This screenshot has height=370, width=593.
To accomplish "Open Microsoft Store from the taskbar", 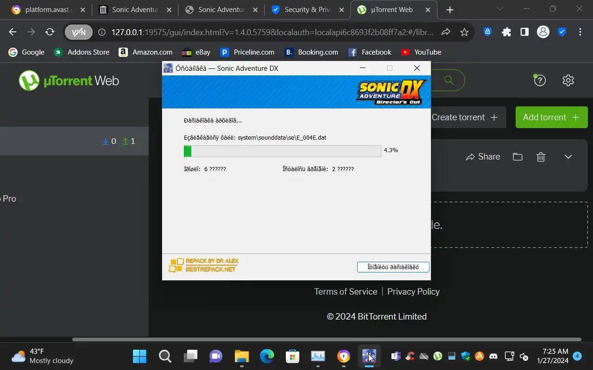I will (x=292, y=356).
